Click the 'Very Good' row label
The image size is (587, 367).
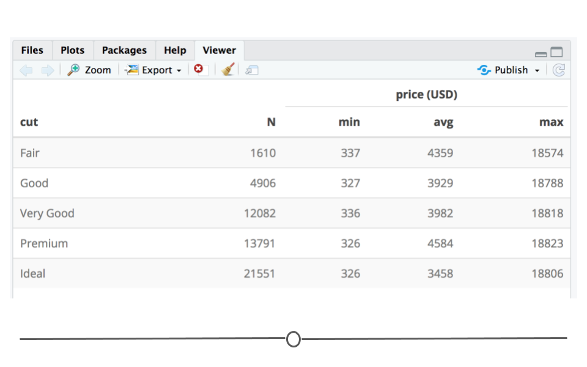tap(47, 213)
